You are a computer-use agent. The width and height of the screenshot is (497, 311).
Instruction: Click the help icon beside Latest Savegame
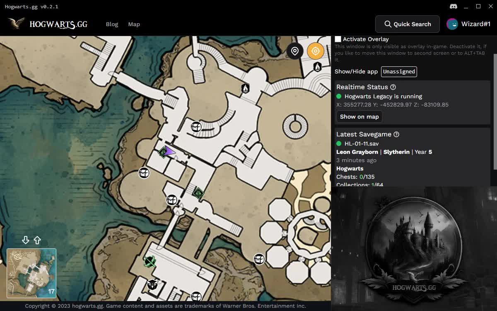[x=396, y=134]
